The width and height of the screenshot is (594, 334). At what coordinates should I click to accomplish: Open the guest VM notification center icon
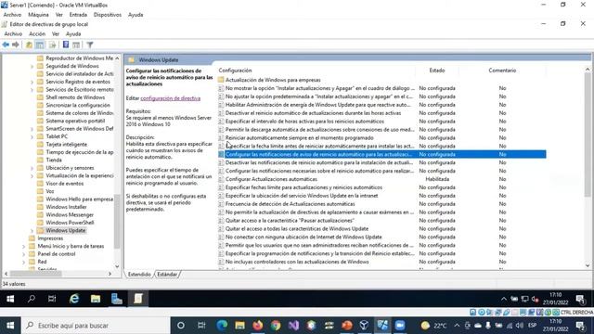click(x=580, y=299)
